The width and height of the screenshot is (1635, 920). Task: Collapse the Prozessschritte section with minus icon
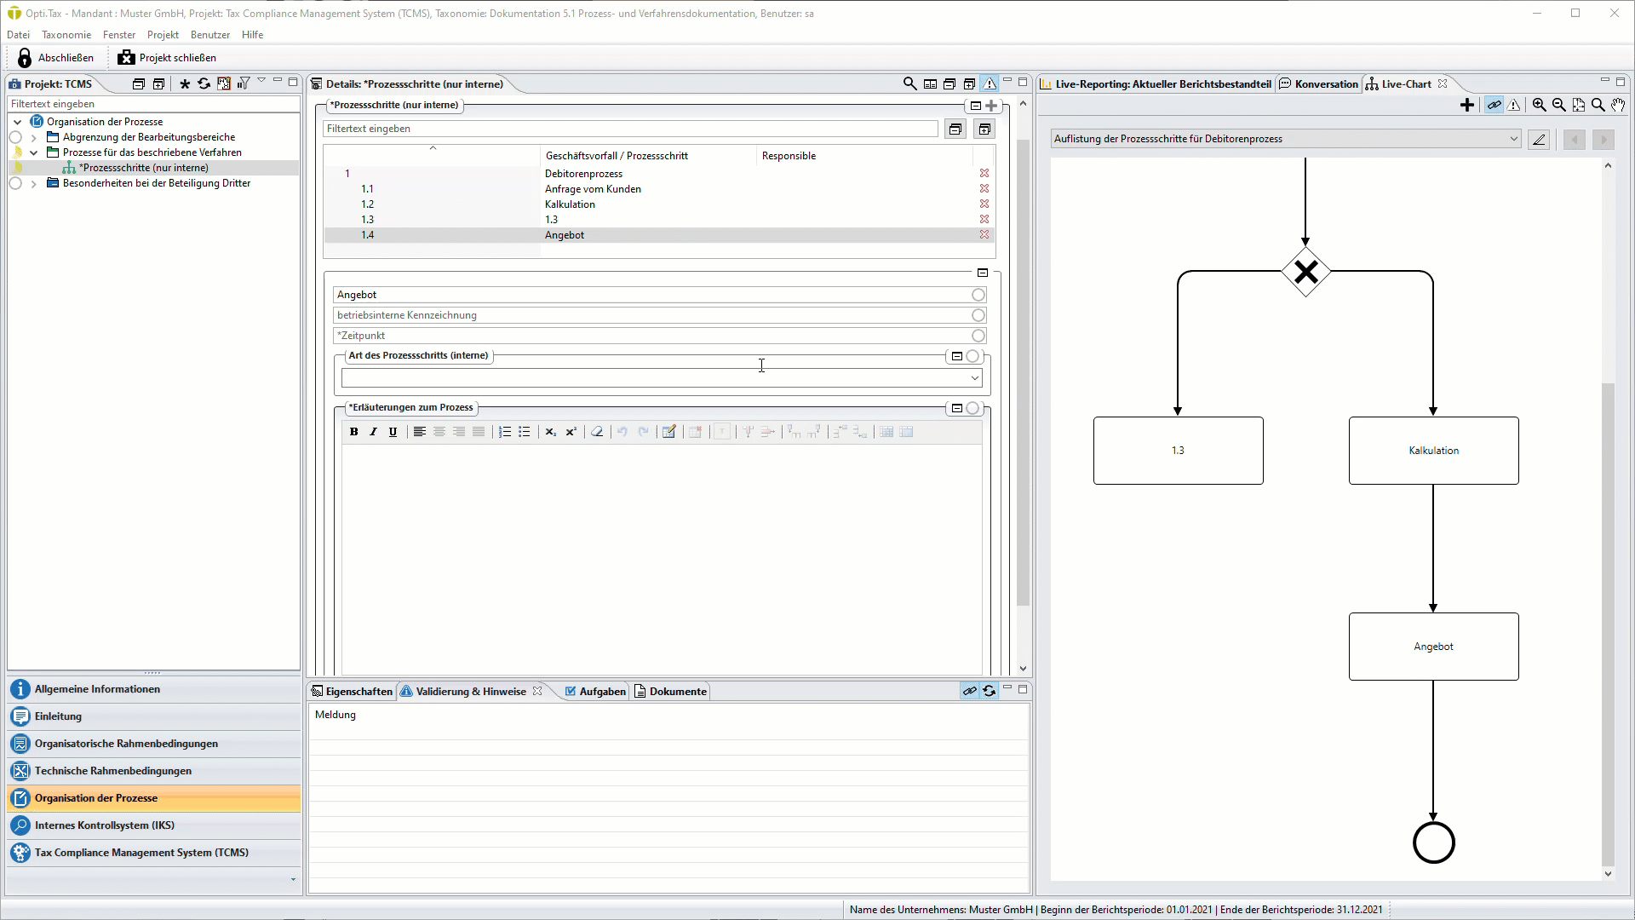pos(976,106)
